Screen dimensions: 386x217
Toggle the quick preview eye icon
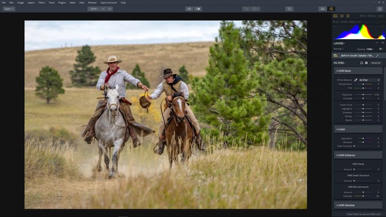[x=189, y=9]
